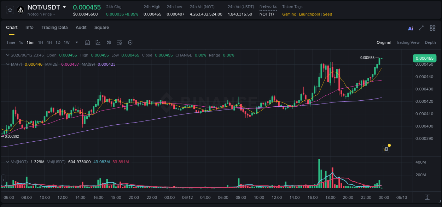Click the NOT (1) network value

pos(267,14)
